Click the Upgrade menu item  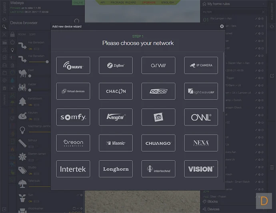point(149,2)
